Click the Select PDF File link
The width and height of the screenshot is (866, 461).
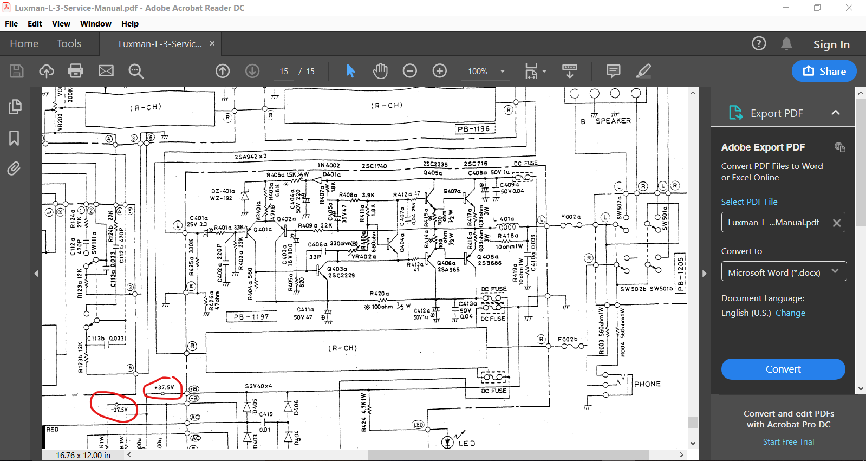(x=749, y=202)
